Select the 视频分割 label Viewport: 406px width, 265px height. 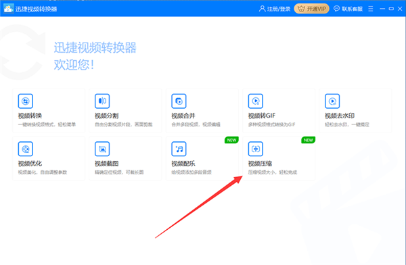pyautogui.click(x=106, y=116)
